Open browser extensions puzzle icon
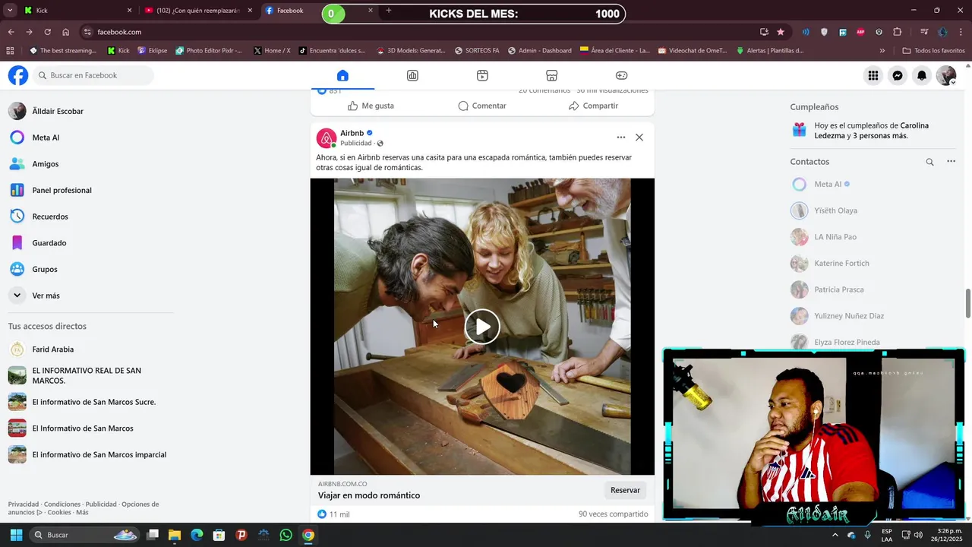 click(x=898, y=32)
